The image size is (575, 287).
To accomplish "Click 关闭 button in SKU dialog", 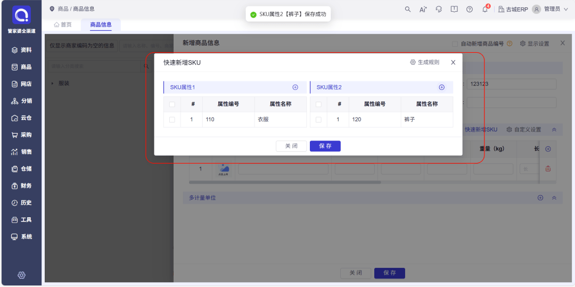I will pos(291,146).
